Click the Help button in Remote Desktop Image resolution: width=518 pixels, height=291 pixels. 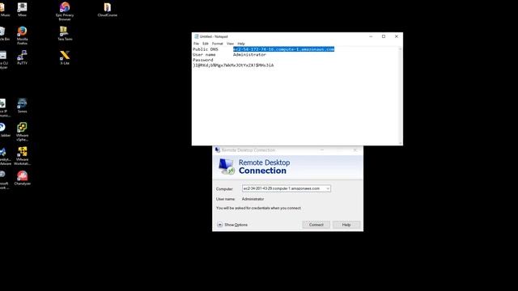346,225
